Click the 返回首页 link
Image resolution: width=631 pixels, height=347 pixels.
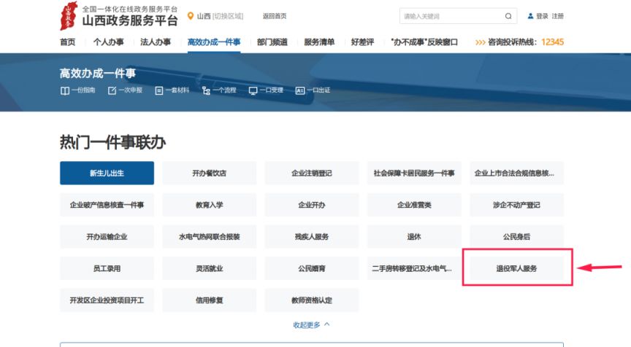coord(275,16)
